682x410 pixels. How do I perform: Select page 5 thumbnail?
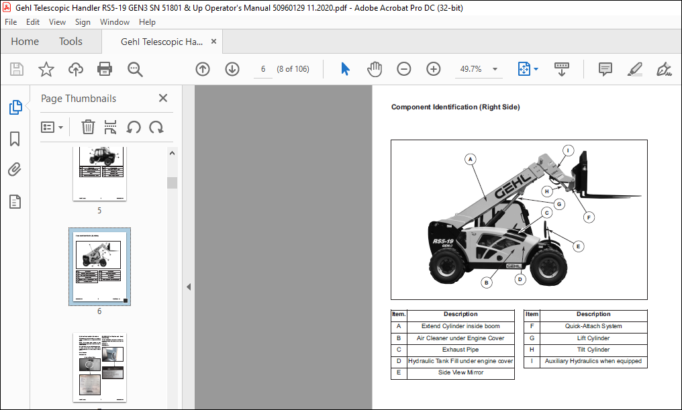(99, 174)
